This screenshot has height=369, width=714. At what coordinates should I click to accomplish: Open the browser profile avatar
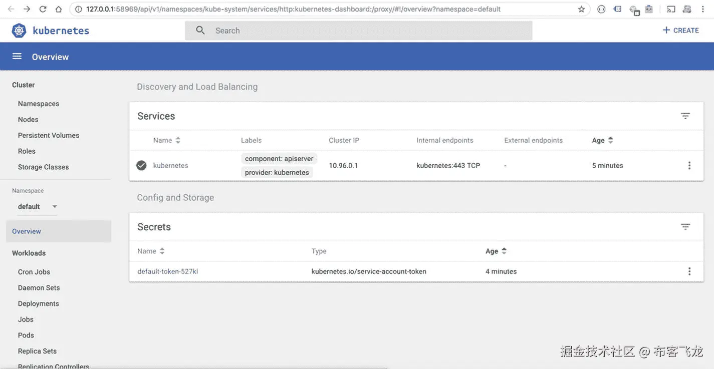687,9
